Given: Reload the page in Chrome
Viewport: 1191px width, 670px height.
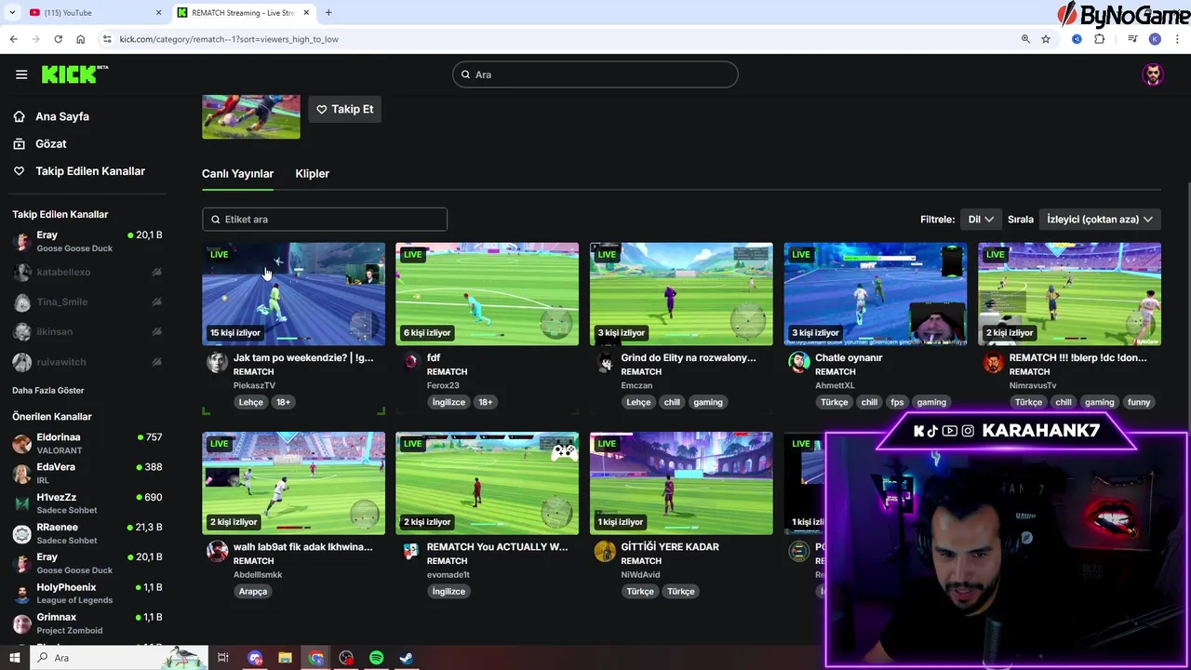Looking at the screenshot, I should pyautogui.click(x=58, y=39).
